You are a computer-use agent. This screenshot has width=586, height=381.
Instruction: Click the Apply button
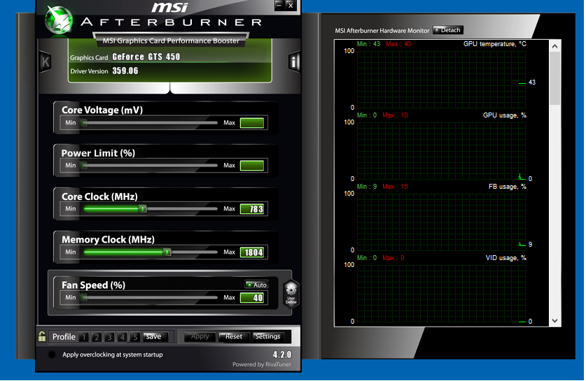coord(200,336)
